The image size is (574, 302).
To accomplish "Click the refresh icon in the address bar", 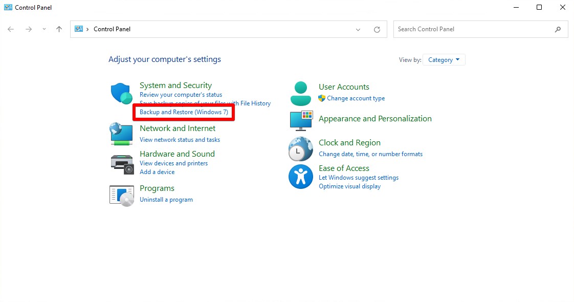I will pyautogui.click(x=377, y=29).
